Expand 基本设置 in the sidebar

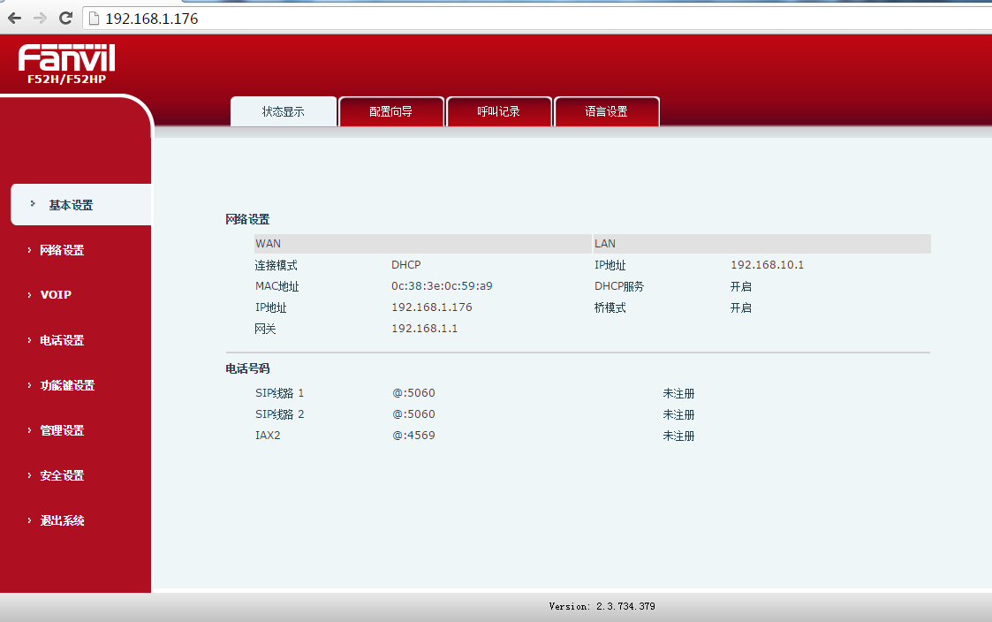pos(71,205)
